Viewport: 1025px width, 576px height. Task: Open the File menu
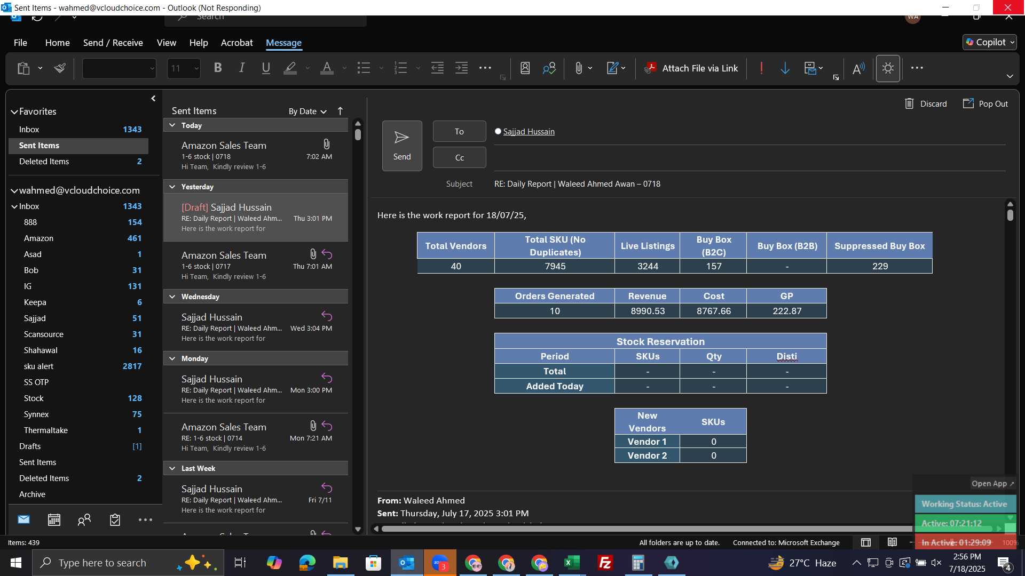pyautogui.click(x=20, y=43)
